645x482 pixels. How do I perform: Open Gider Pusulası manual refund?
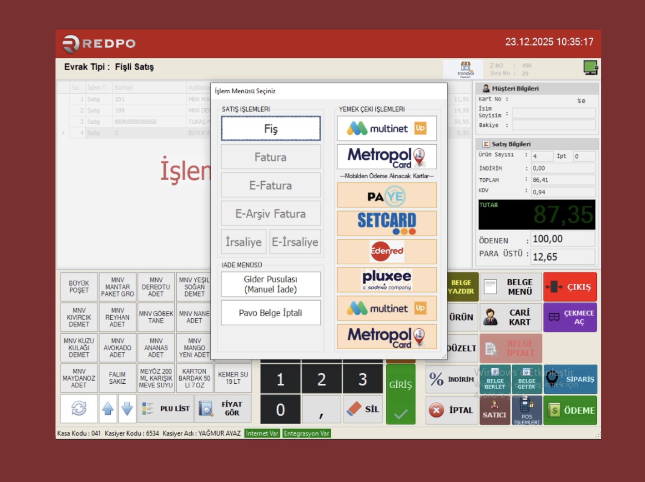pyautogui.click(x=270, y=284)
